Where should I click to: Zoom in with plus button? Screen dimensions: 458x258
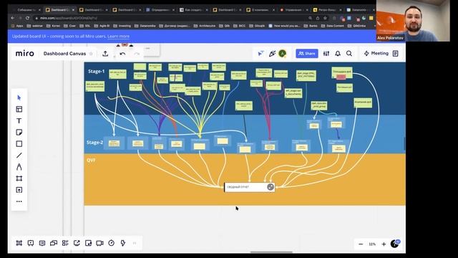point(384,244)
